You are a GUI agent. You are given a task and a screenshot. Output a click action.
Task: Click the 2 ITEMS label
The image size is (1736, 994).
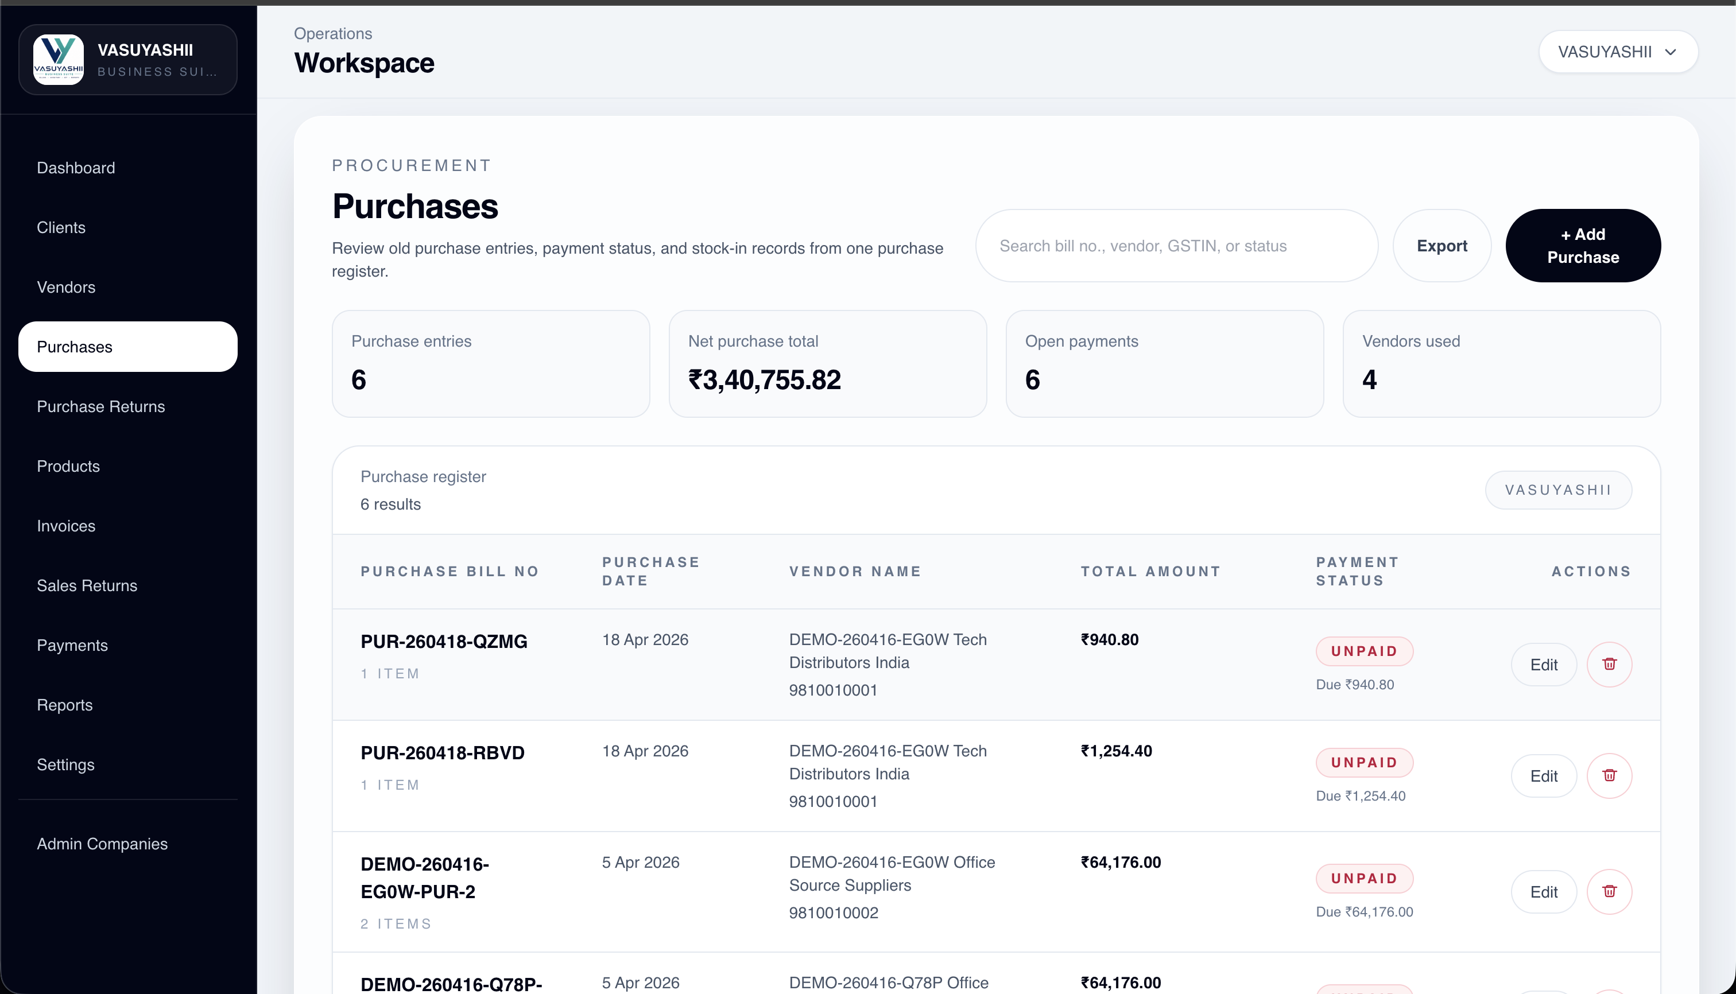pos(396,923)
